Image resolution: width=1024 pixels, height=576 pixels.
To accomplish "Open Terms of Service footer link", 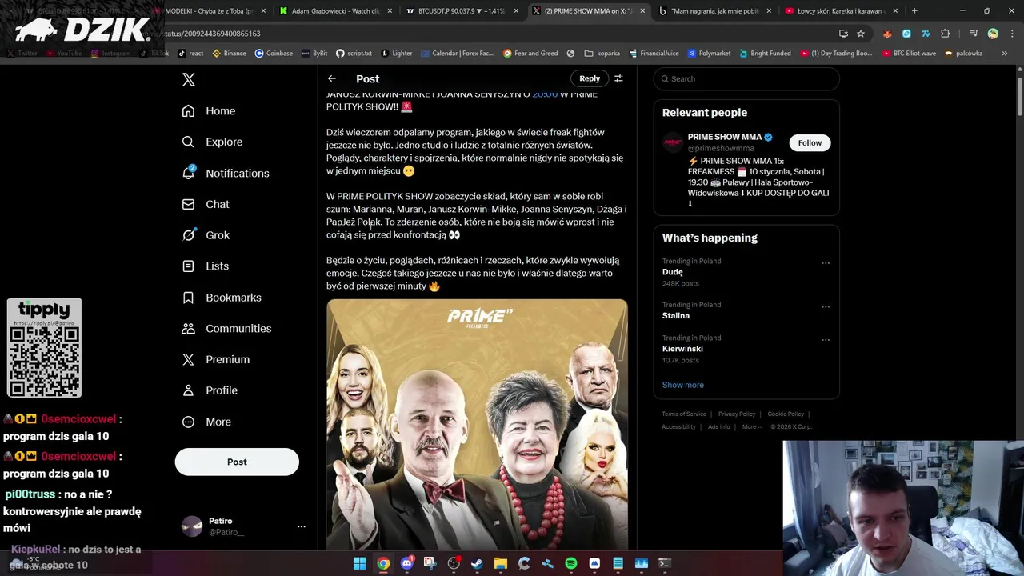I will click(x=684, y=414).
